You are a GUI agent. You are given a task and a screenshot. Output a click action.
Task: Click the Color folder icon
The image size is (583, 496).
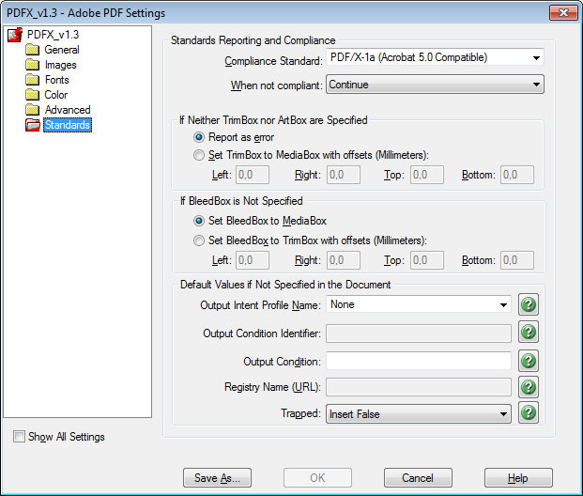coord(32,95)
